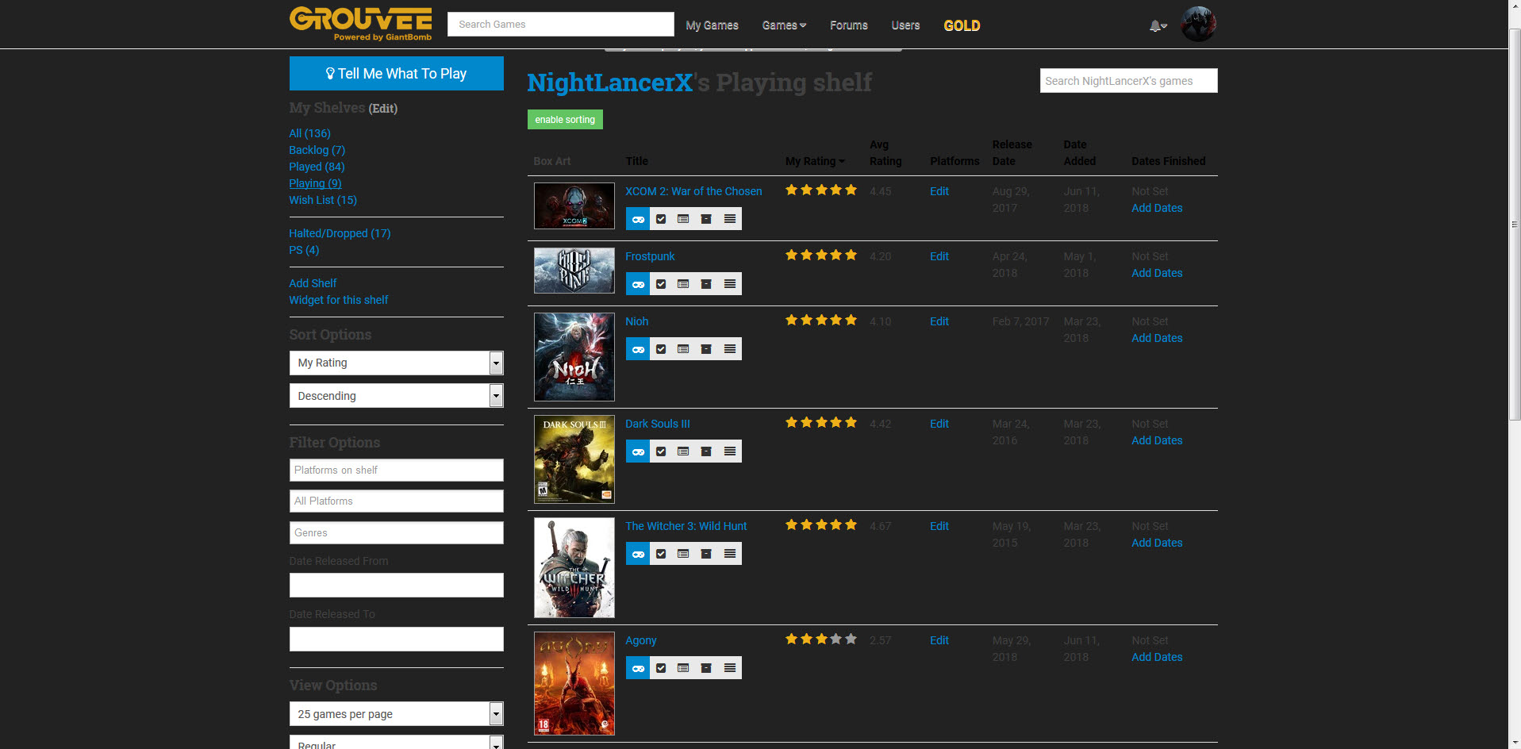Click the wish list icon for Nioh
Viewport: 1521px width, 749px height.
[x=683, y=349]
